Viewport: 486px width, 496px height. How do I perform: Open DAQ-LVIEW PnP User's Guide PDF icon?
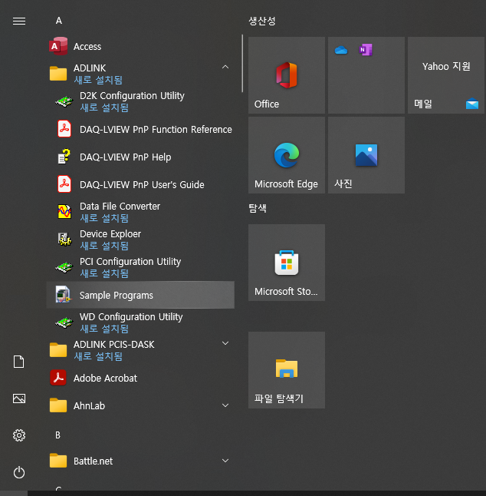tap(64, 184)
